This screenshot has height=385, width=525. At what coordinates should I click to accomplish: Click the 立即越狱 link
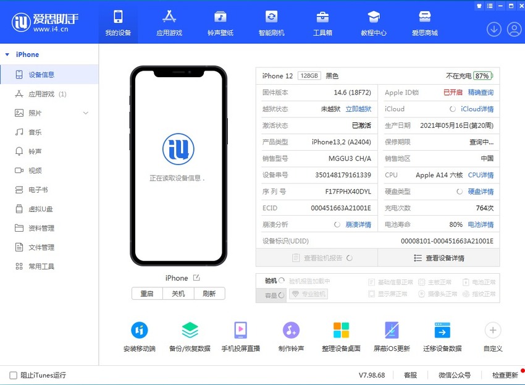coord(358,109)
